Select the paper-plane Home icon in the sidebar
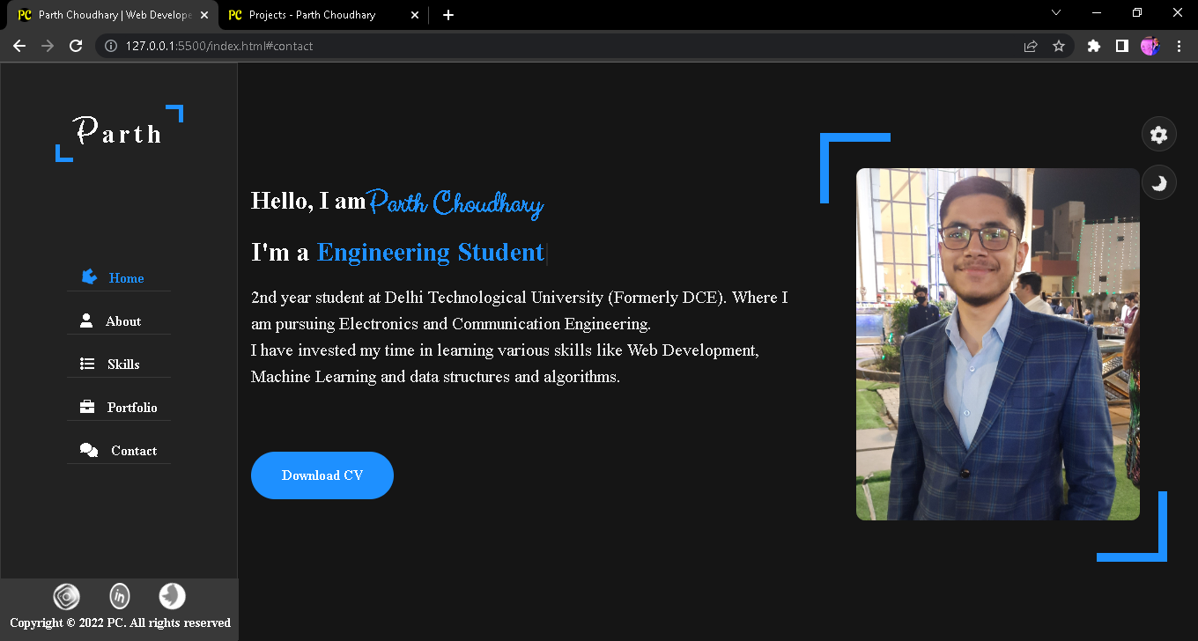The image size is (1198, 641). click(89, 276)
